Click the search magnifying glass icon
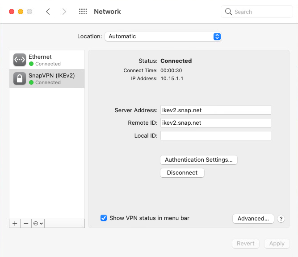This screenshot has width=298, height=257. pos(228,12)
